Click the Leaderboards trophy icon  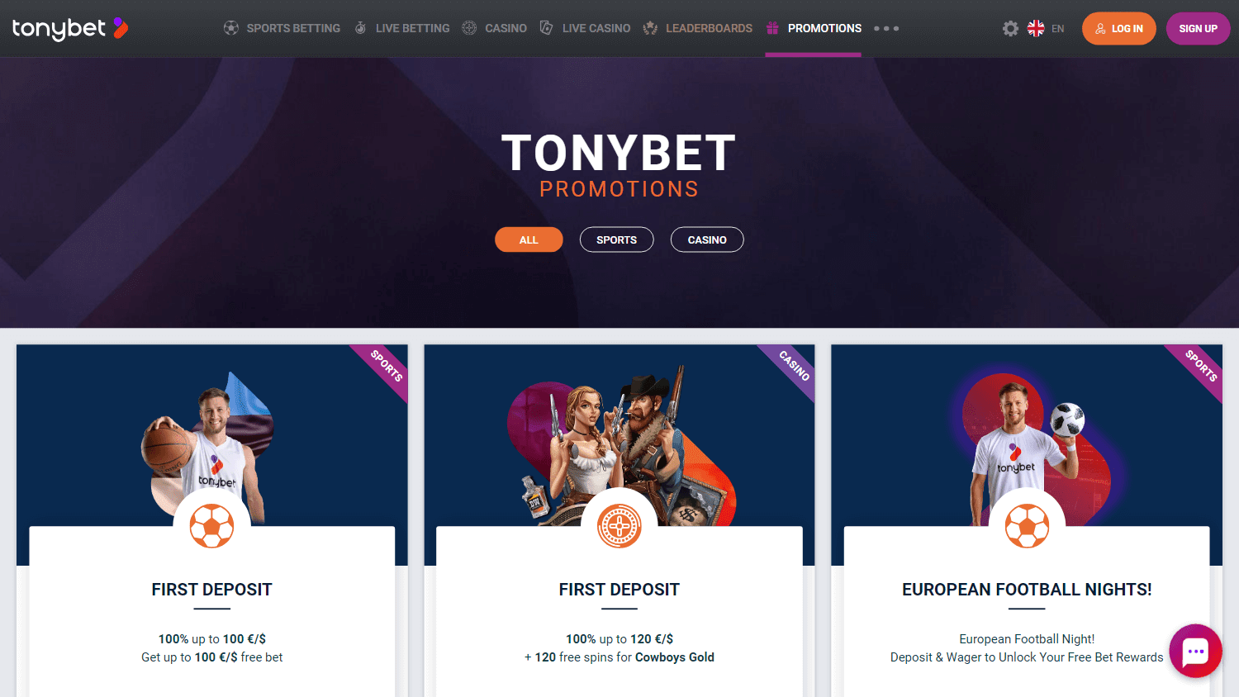click(x=650, y=28)
